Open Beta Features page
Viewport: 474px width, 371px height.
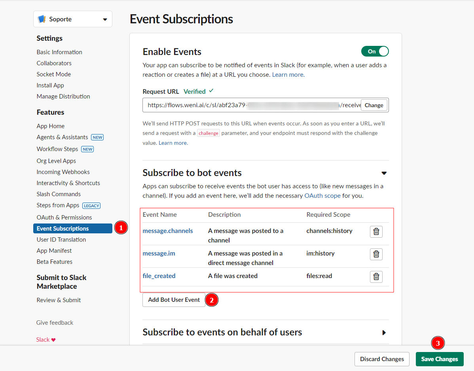55,262
